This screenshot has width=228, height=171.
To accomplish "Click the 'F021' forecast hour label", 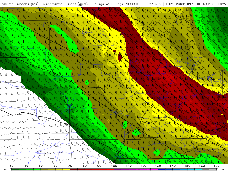I will 170,4.
